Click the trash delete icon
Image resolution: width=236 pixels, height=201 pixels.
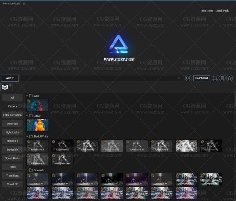coord(222,78)
